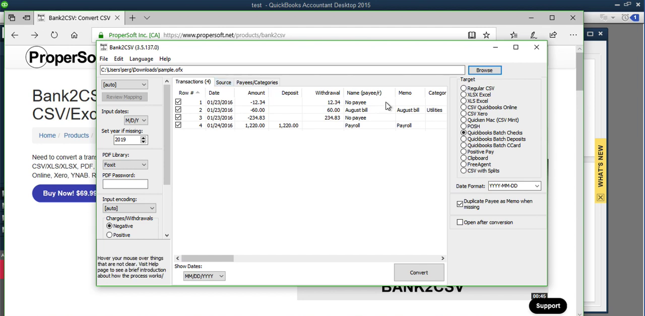Open the Input encoding dropdown
This screenshot has height=316, width=645.
tap(129, 208)
